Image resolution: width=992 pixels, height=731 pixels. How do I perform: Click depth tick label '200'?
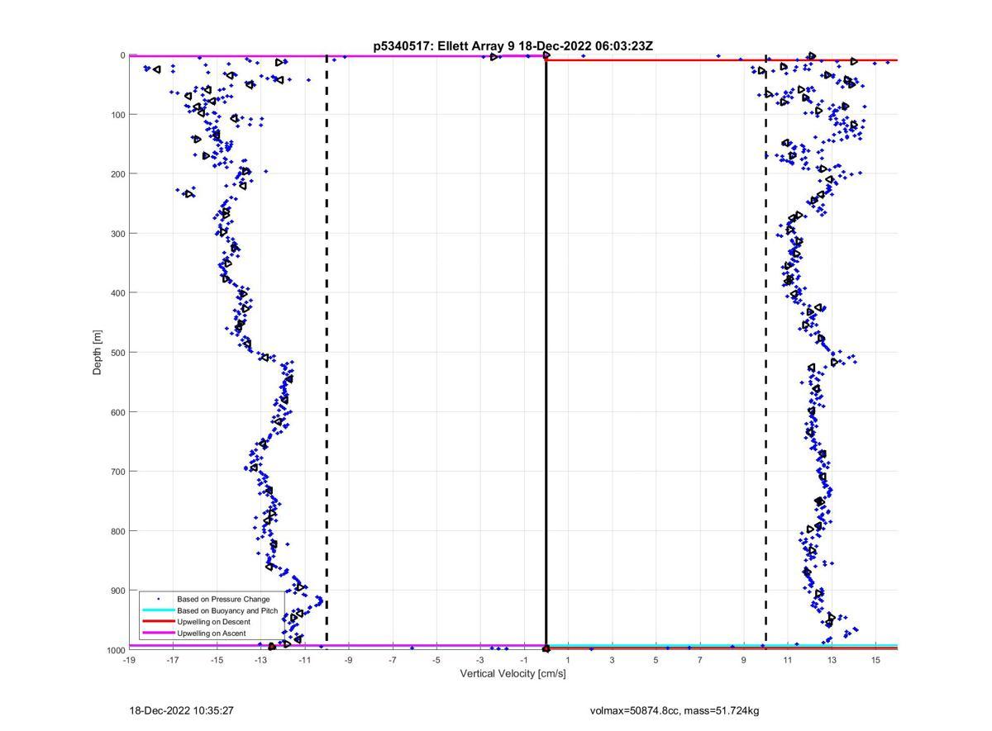point(117,174)
